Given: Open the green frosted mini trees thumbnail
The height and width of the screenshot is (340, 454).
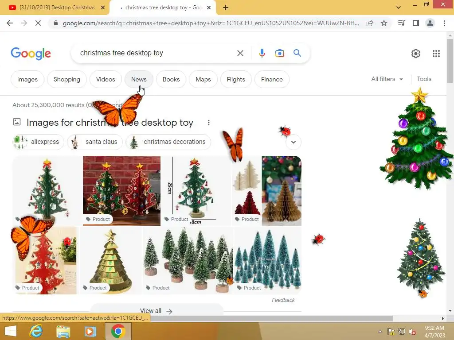Looking at the screenshot, I should pos(188,261).
